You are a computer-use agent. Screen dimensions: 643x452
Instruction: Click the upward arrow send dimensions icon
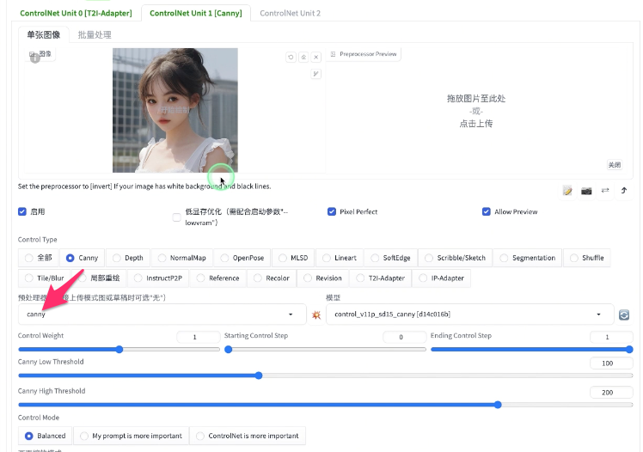point(624,191)
